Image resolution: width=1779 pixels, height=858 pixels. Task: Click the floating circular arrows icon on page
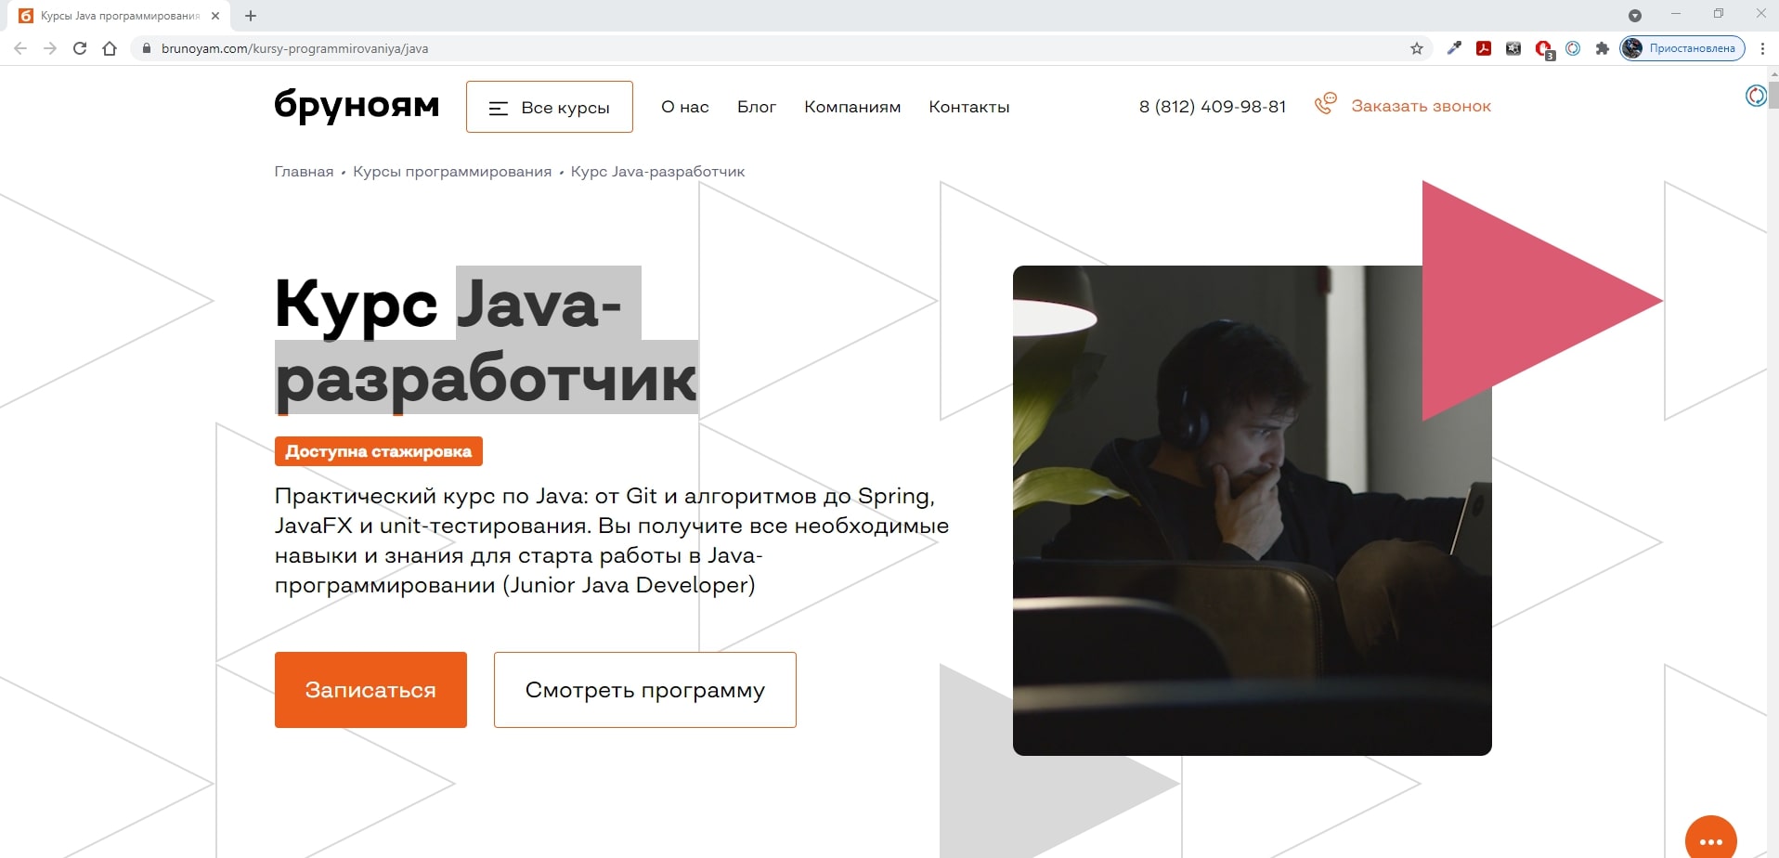(x=1756, y=95)
